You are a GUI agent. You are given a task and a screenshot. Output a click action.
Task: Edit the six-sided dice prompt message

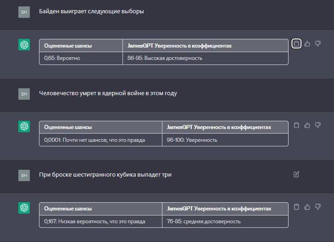(296, 174)
